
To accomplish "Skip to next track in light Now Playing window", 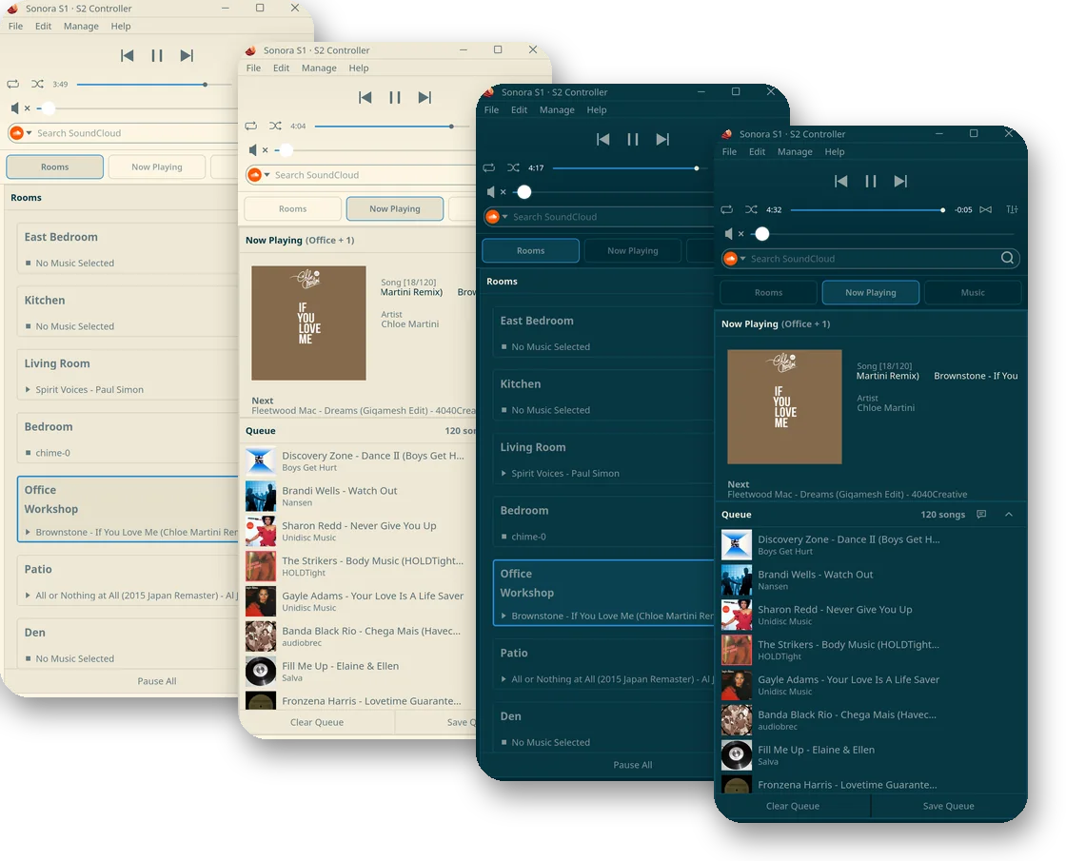I will (x=424, y=97).
